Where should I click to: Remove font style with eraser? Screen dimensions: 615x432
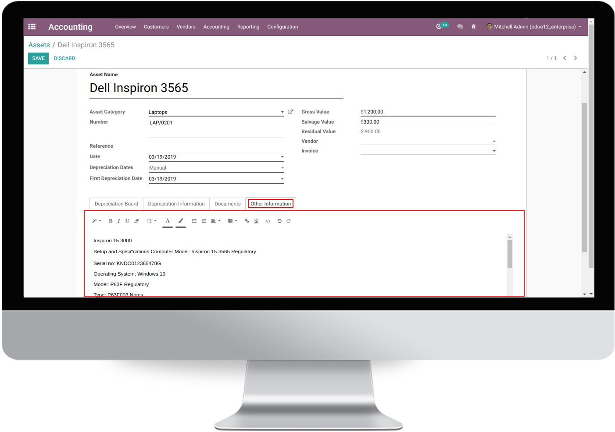pyautogui.click(x=137, y=221)
